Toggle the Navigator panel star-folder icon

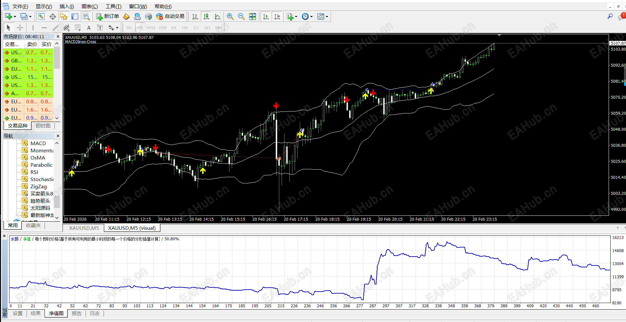point(64,17)
